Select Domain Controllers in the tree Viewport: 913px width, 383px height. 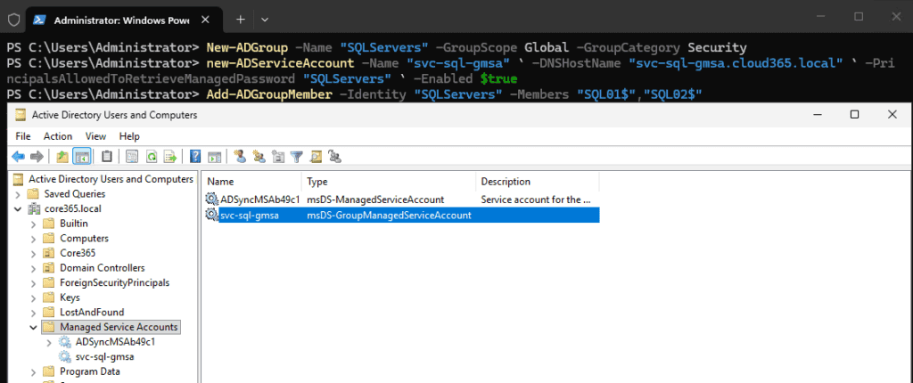click(102, 268)
